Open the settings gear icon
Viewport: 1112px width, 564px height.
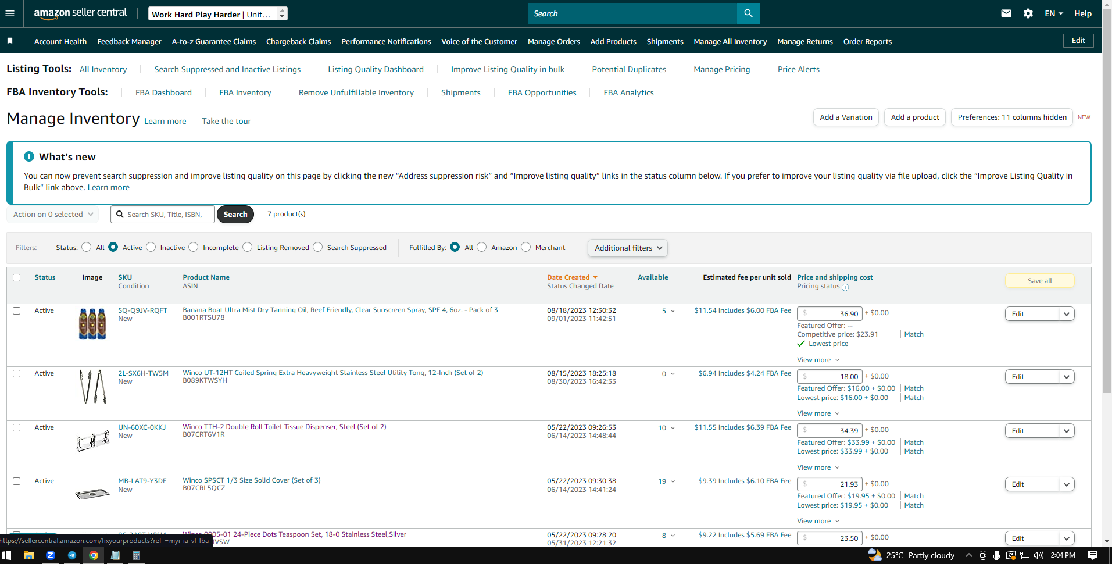1028,13
